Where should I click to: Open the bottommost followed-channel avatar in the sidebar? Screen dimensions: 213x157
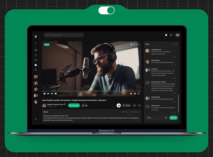point(36,102)
